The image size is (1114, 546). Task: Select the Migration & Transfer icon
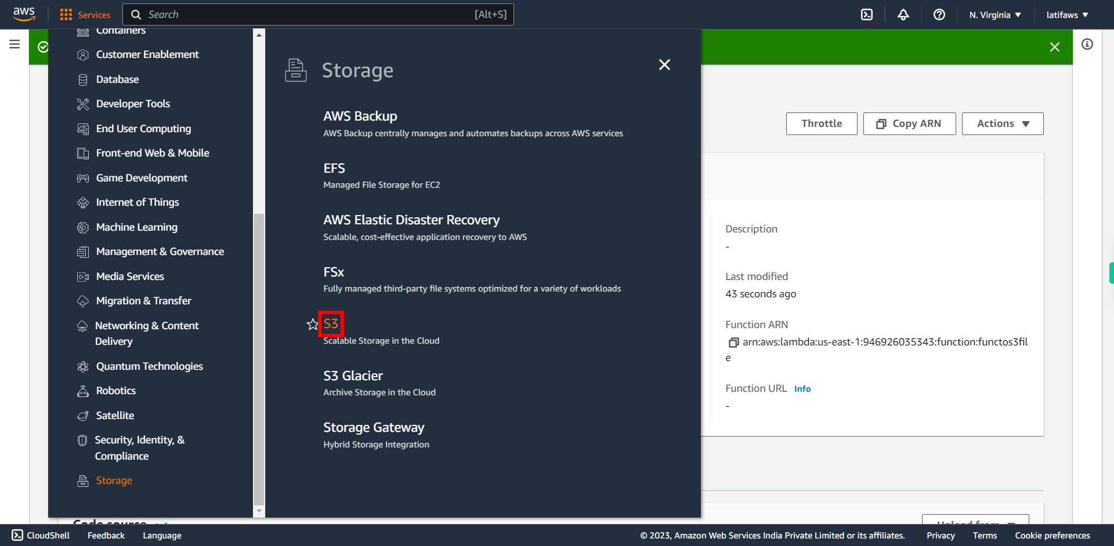(x=83, y=301)
